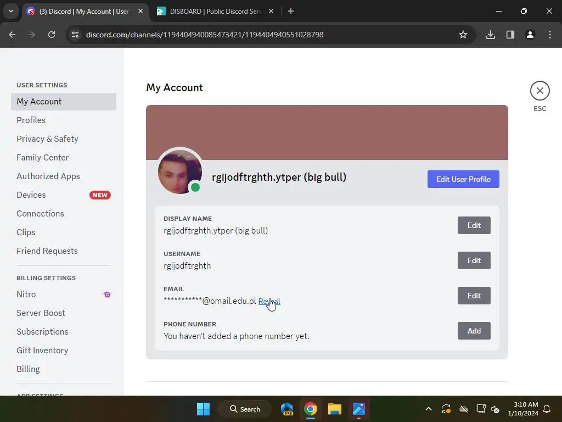Click the OneDrive cloud tray icon

(x=463, y=409)
